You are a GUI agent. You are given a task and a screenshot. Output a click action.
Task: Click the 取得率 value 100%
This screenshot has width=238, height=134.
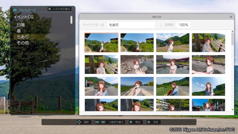183,25
